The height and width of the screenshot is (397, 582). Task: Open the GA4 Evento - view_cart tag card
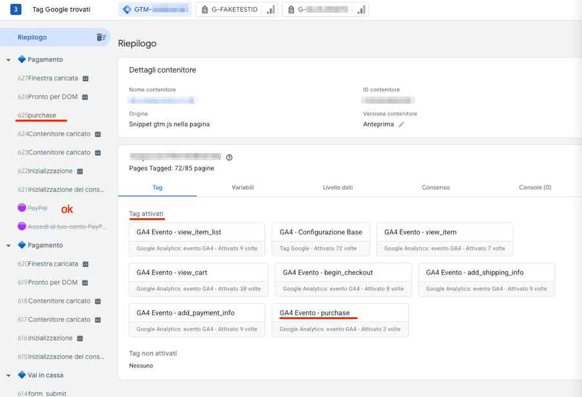tap(197, 279)
